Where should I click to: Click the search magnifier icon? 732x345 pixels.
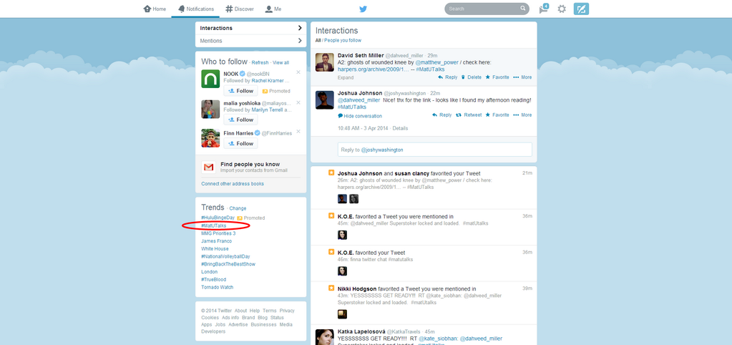523,9
